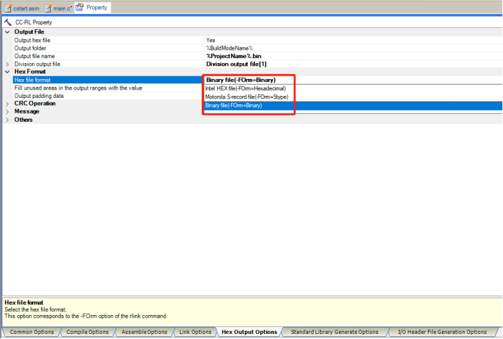Click the Yes value for Output hex file

point(210,40)
